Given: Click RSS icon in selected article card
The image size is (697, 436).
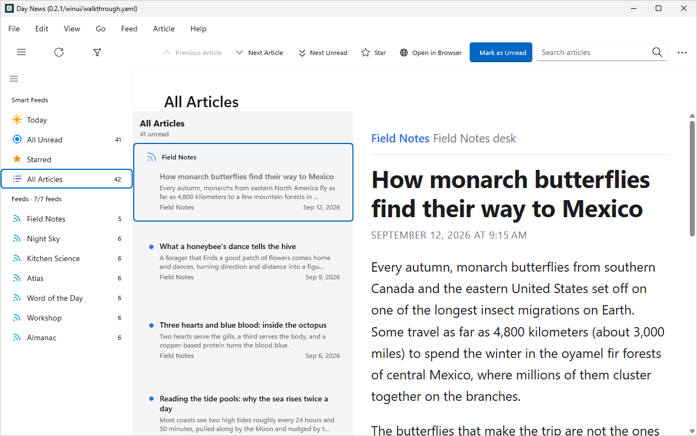Looking at the screenshot, I should (151, 157).
